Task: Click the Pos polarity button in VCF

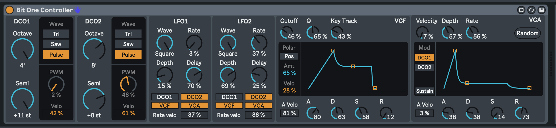Action: tap(289, 56)
